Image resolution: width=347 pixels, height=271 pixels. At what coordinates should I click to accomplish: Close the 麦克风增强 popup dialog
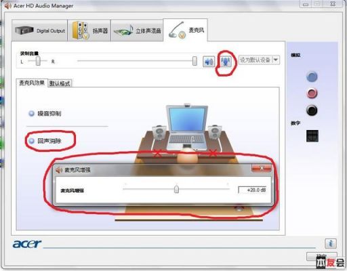262,168
